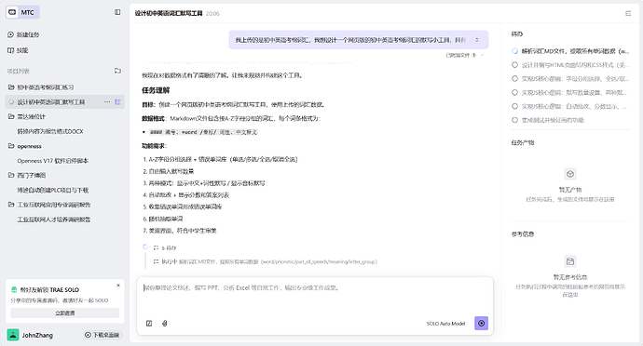Toggle todo circle for 生成测试并验证所有功能
643x346 pixels.
point(514,120)
